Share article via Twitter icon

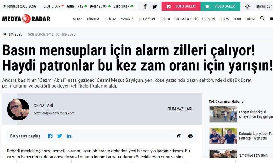[x=59, y=136]
